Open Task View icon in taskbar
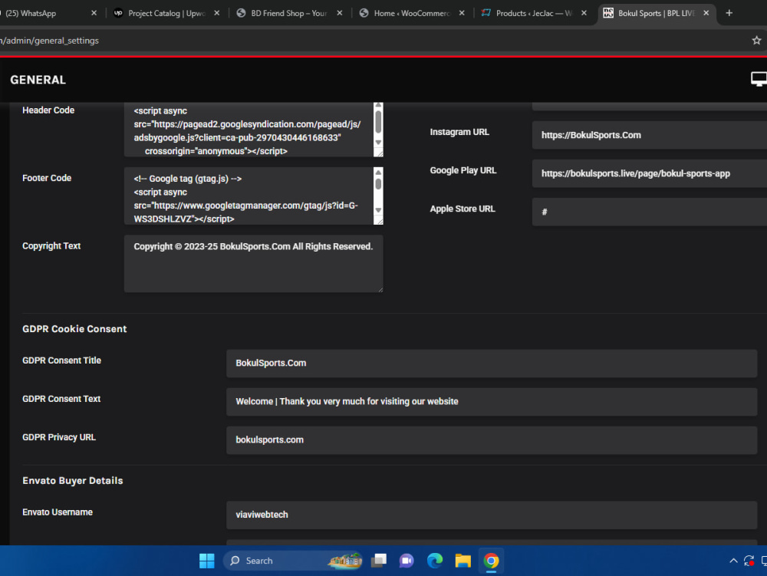767x576 pixels. pos(379,561)
